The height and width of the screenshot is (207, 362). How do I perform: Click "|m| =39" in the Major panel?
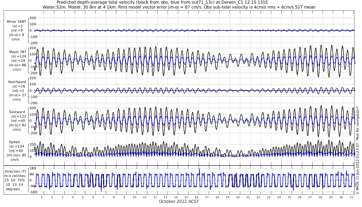point(17,61)
